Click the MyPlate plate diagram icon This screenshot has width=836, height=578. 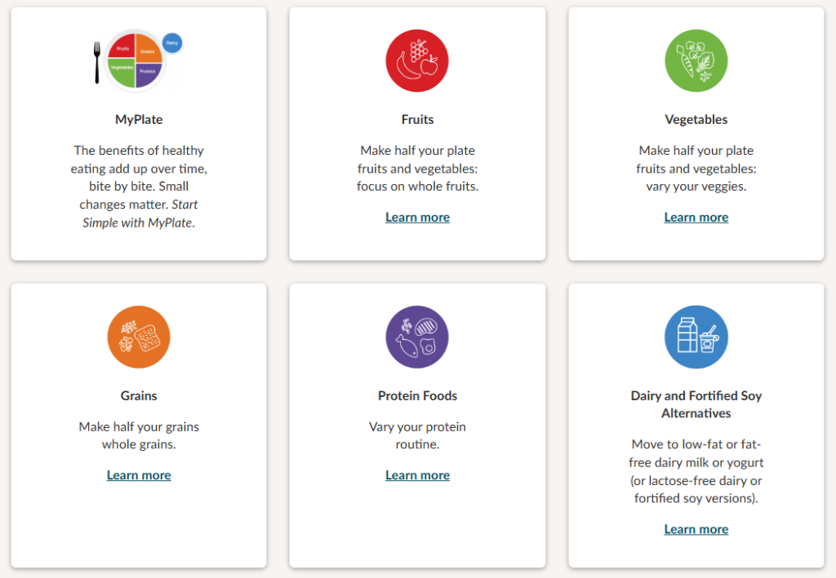136,60
